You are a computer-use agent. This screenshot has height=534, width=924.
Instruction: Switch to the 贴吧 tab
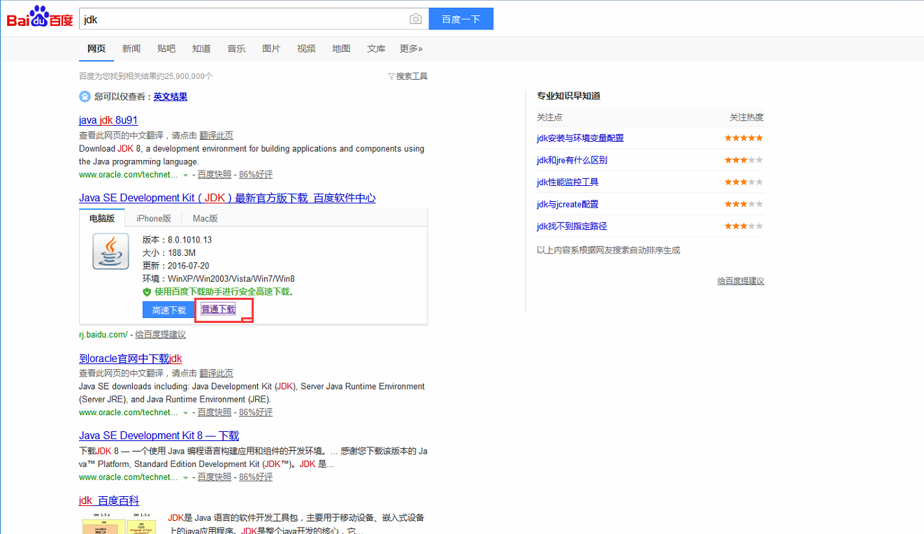[166, 48]
